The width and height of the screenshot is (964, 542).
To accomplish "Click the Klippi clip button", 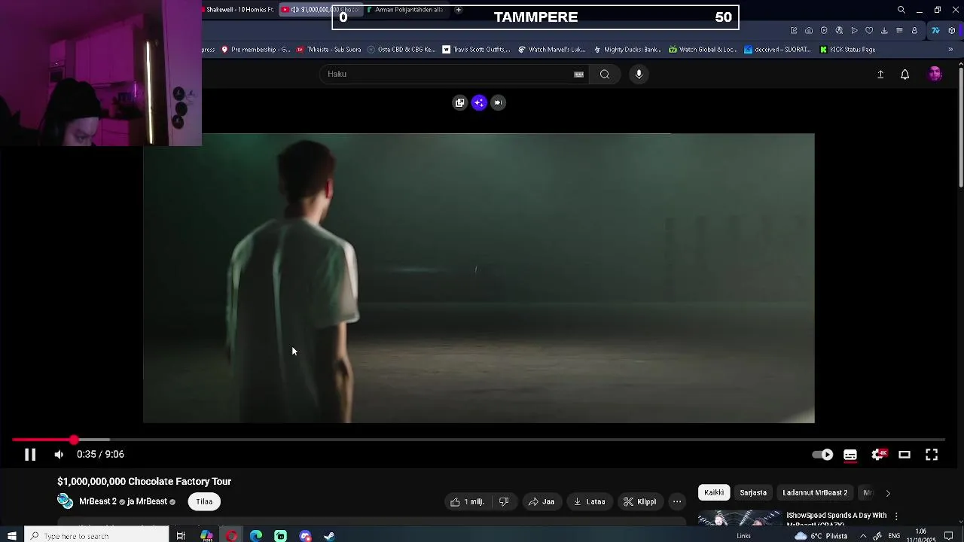I will tap(639, 502).
